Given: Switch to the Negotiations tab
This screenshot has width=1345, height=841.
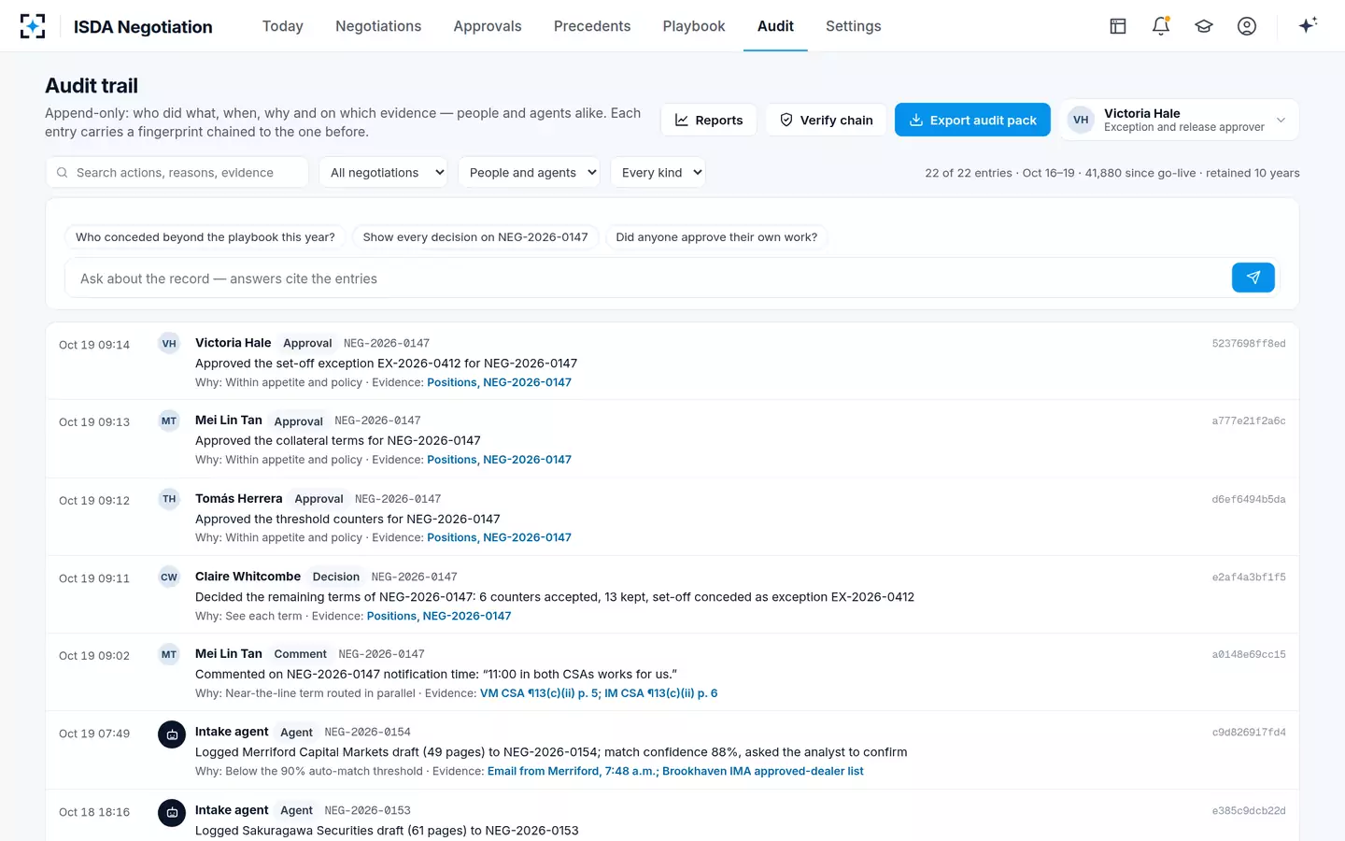Looking at the screenshot, I should (x=378, y=26).
